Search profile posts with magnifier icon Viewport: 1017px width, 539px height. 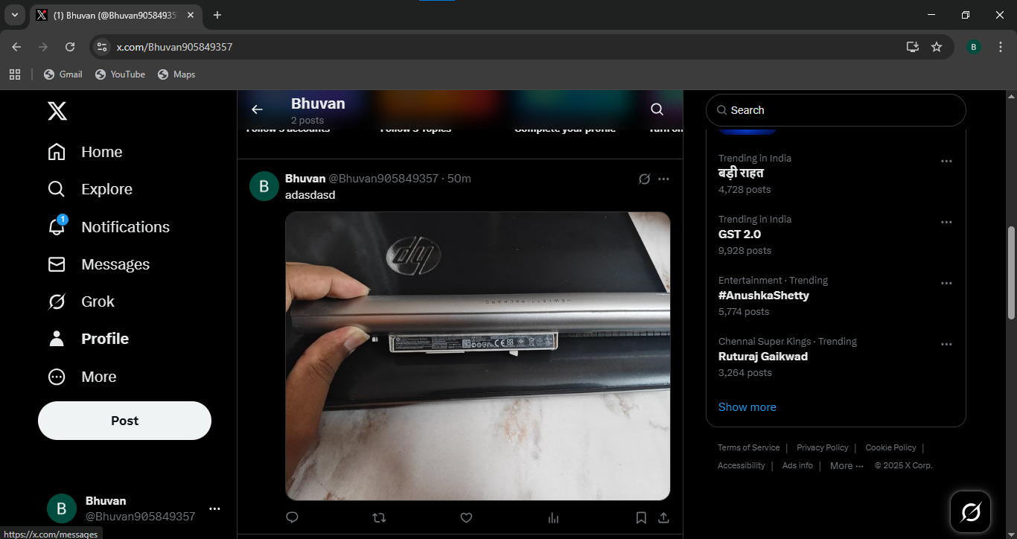click(657, 109)
